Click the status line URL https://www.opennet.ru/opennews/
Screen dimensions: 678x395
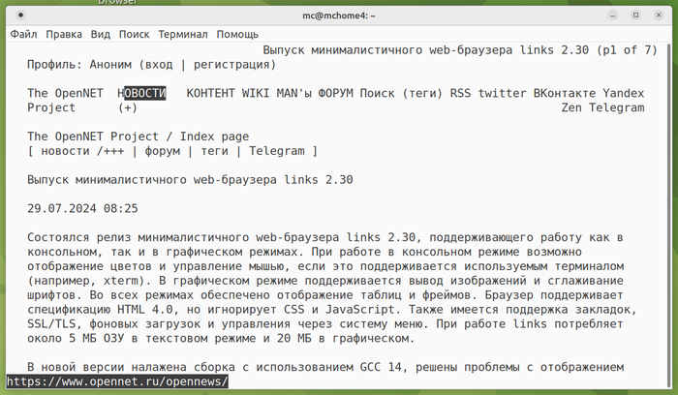click(x=117, y=381)
